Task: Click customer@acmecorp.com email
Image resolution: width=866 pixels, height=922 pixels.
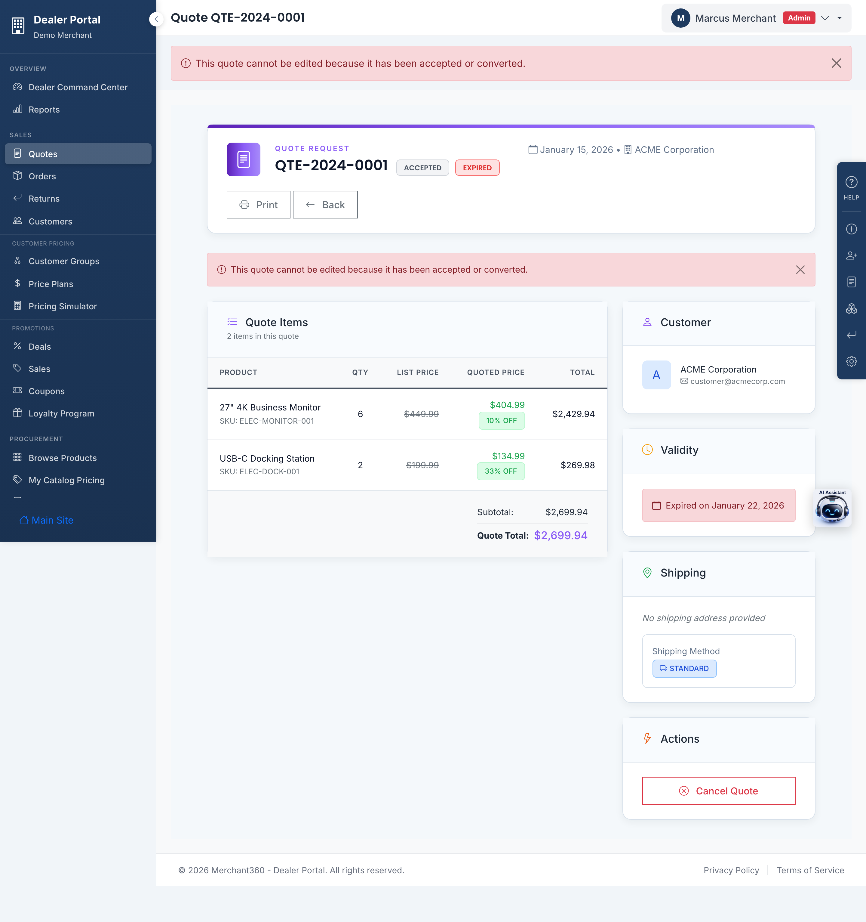Action: click(x=738, y=381)
